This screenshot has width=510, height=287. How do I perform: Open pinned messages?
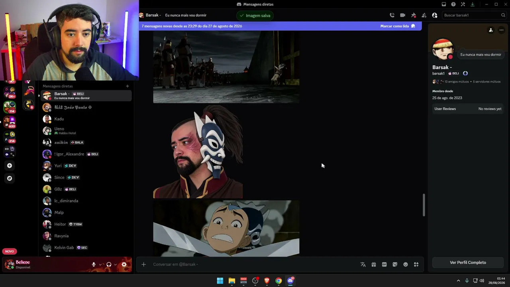(413, 15)
